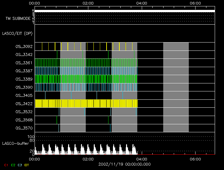Click the OS_3422 row label
Viewport: 224px width, 170px height.
[24, 104]
